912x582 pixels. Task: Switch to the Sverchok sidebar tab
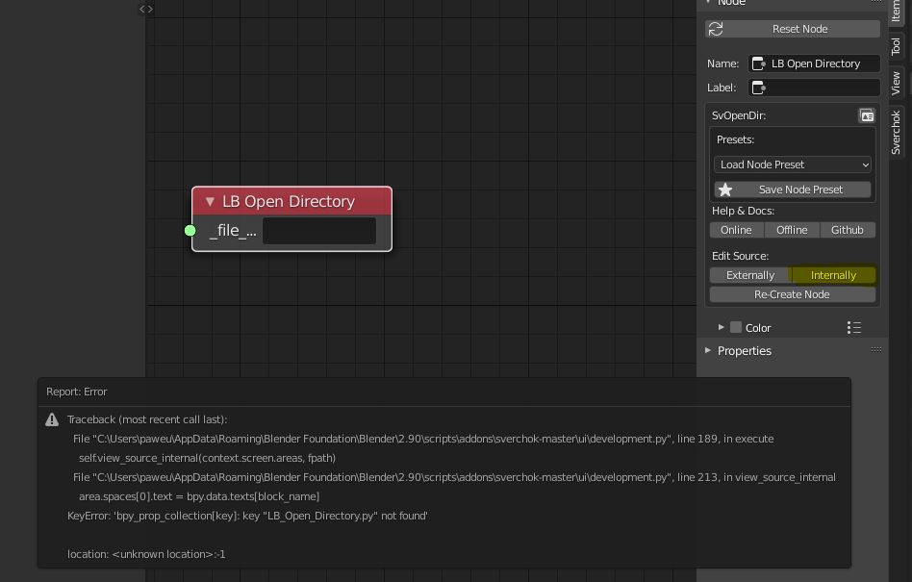point(896,133)
